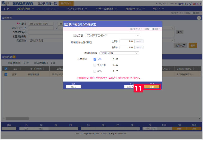Click the calendar icon beside 出荷日 2021/10/25
The height and width of the screenshot is (141, 203).
click(x=31, y=24)
